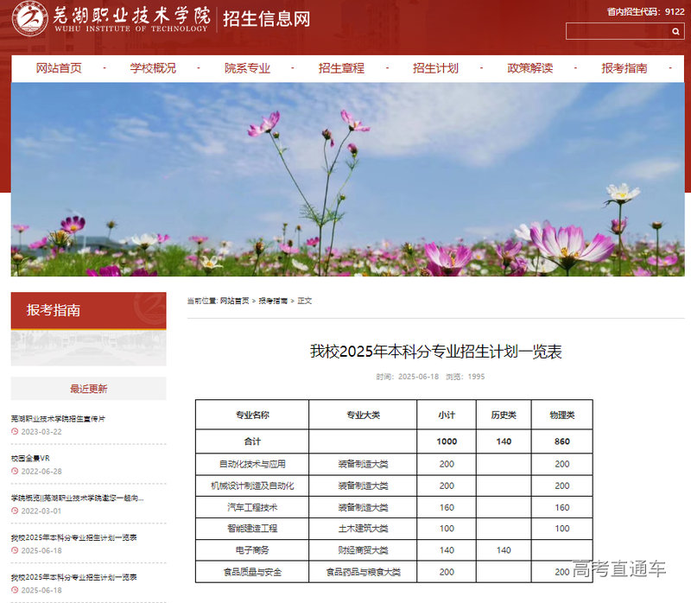Click the clock icon beside 2023-03-22

(15, 431)
